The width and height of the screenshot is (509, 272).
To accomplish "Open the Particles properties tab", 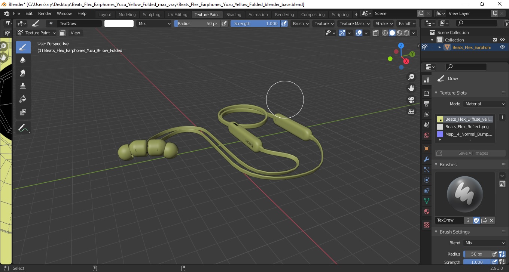I will pyautogui.click(x=426, y=170).
